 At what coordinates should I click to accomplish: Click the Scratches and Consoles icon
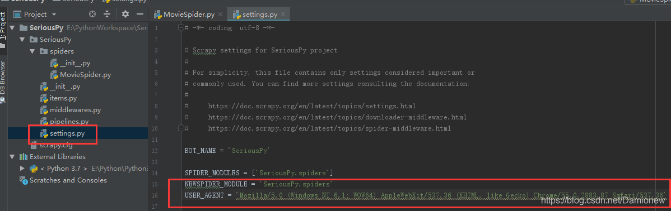point(23,180)
